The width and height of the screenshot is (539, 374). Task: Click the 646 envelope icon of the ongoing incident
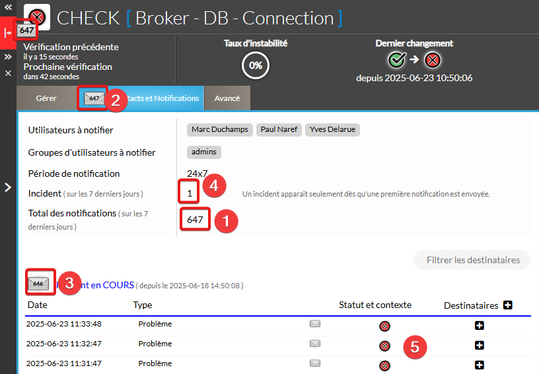click(38, 284)
